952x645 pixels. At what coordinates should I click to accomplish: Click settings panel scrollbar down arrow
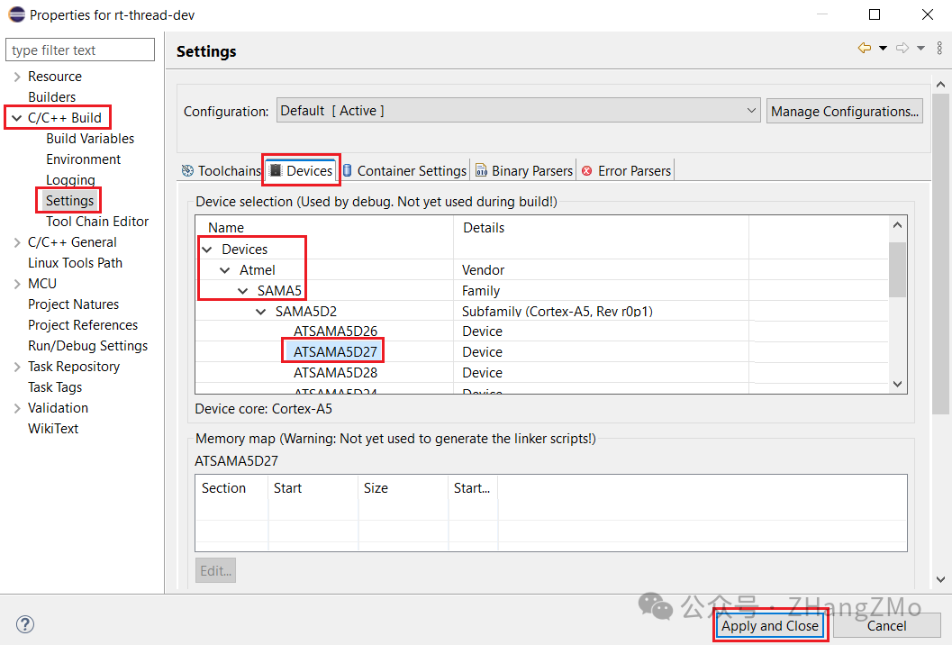pos(940,579)
